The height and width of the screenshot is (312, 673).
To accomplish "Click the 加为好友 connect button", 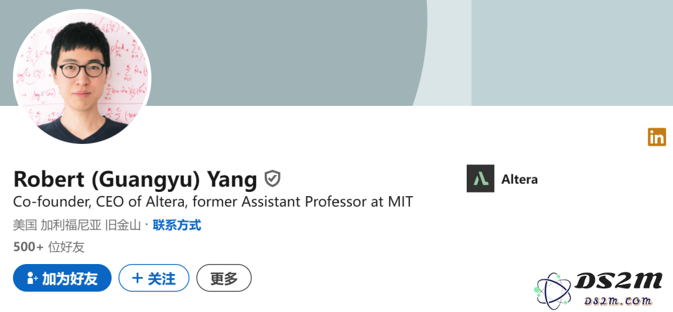I will point(62,278).
